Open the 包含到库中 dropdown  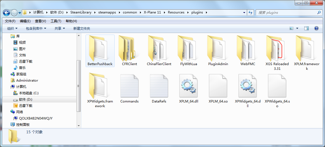coord(36,29)
